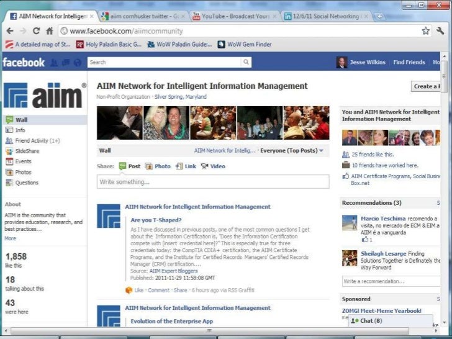Open the Facebook notifications globe icon

click(77, 63)
